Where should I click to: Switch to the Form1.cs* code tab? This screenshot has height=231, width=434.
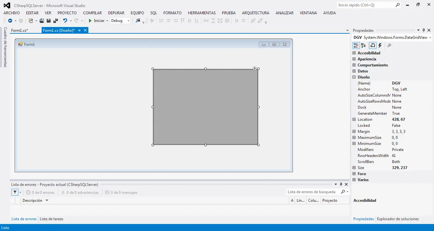(x=19, y=31)
